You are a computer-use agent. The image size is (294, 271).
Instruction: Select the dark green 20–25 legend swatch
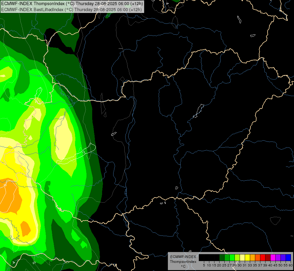pyautogui.click(x=222, y=257)
